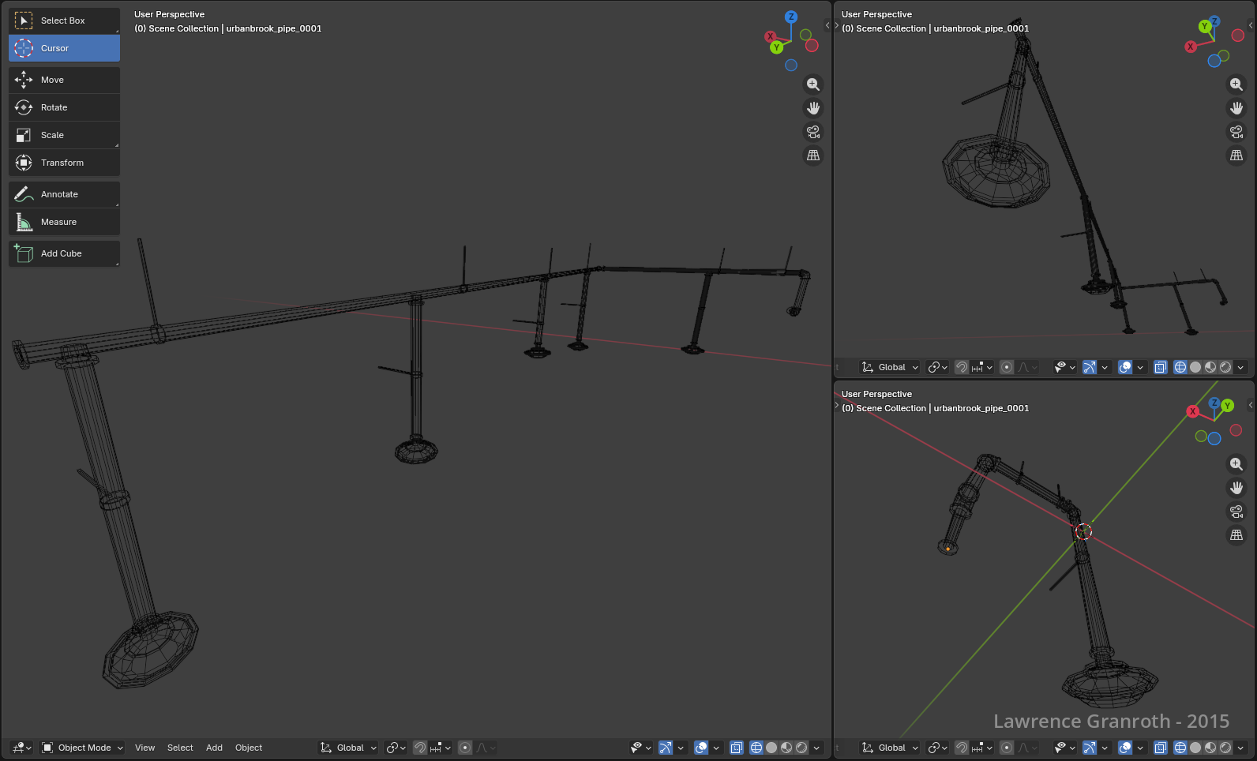Enable proportional editing in main viewport header
Image resolution: width=1257 pixels, height=761 pixels.
pyautogui.click(x=465, y=748)
